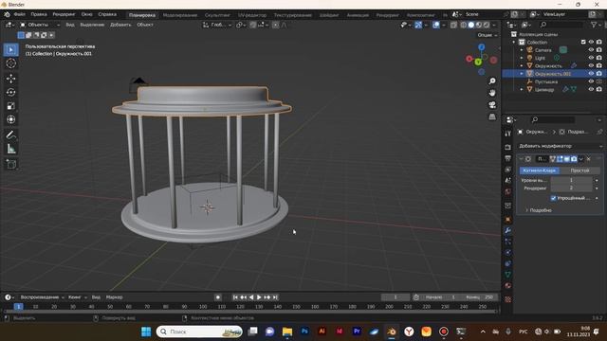
Task: Toggle the Упрощённый checkbox
Action: (x=553, y=198)
